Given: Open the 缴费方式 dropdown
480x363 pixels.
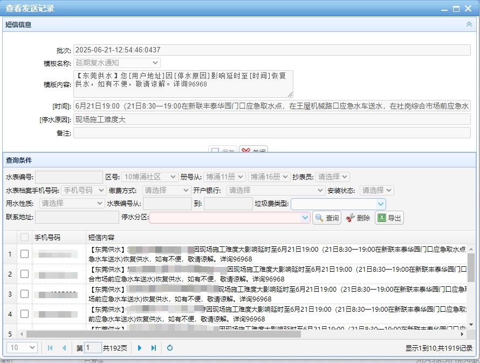Looking at the screenshot, I should (x=167, y=190).
